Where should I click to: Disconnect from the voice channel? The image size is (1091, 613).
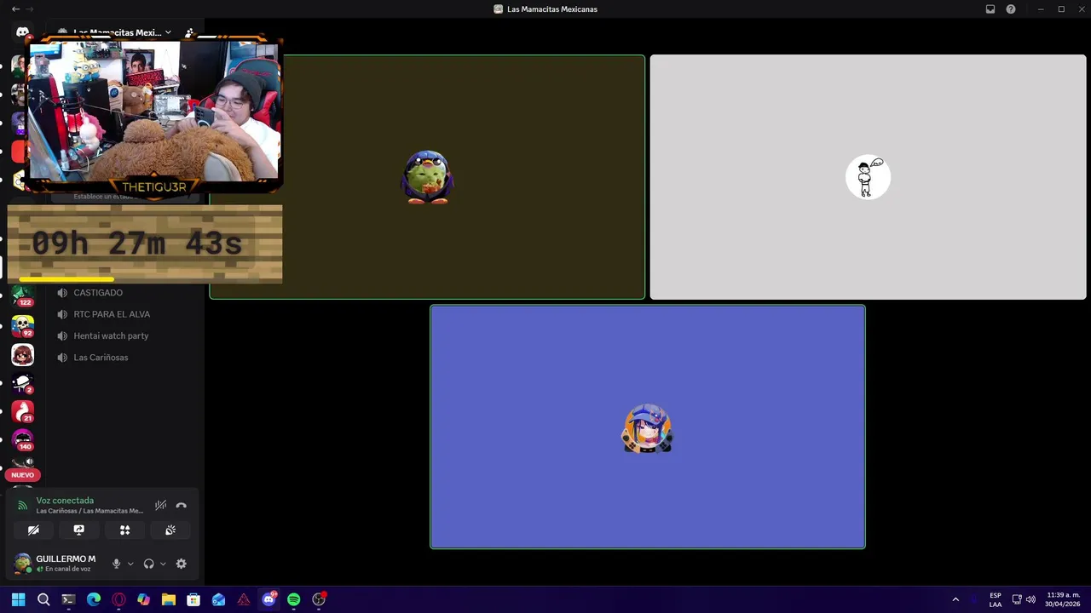click(x=181, y=505)
